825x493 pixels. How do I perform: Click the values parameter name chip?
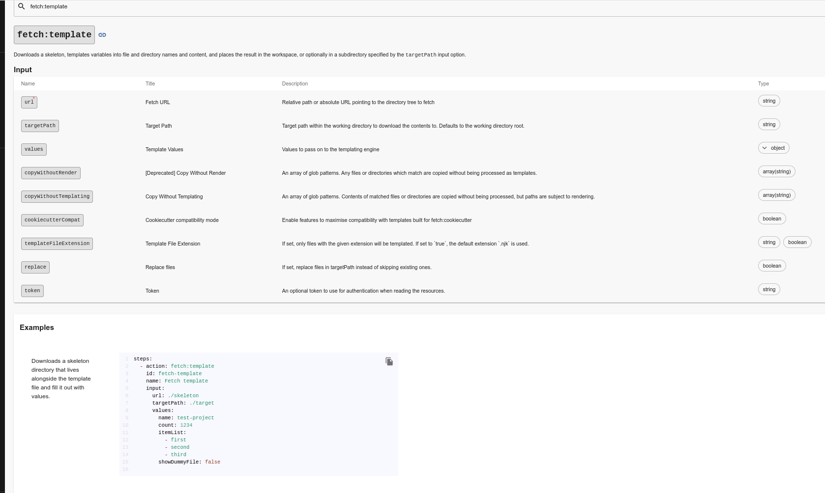coord(33,149)
